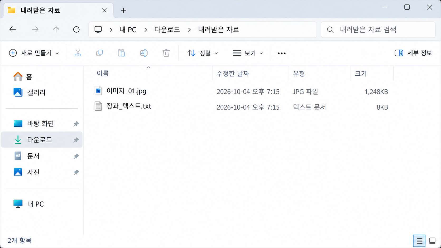Open the 보기 view dropdown
Viewport: 441px width, 248px height.
248,53
